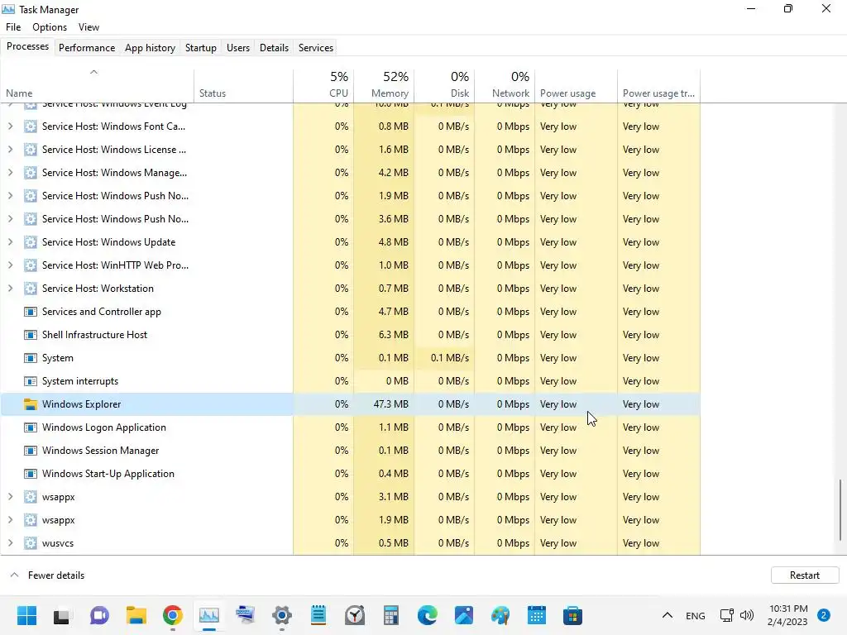Expand Service Host: Windows Manage row
The height and width of the screenshot is (635, 847).
click(10, 173)
